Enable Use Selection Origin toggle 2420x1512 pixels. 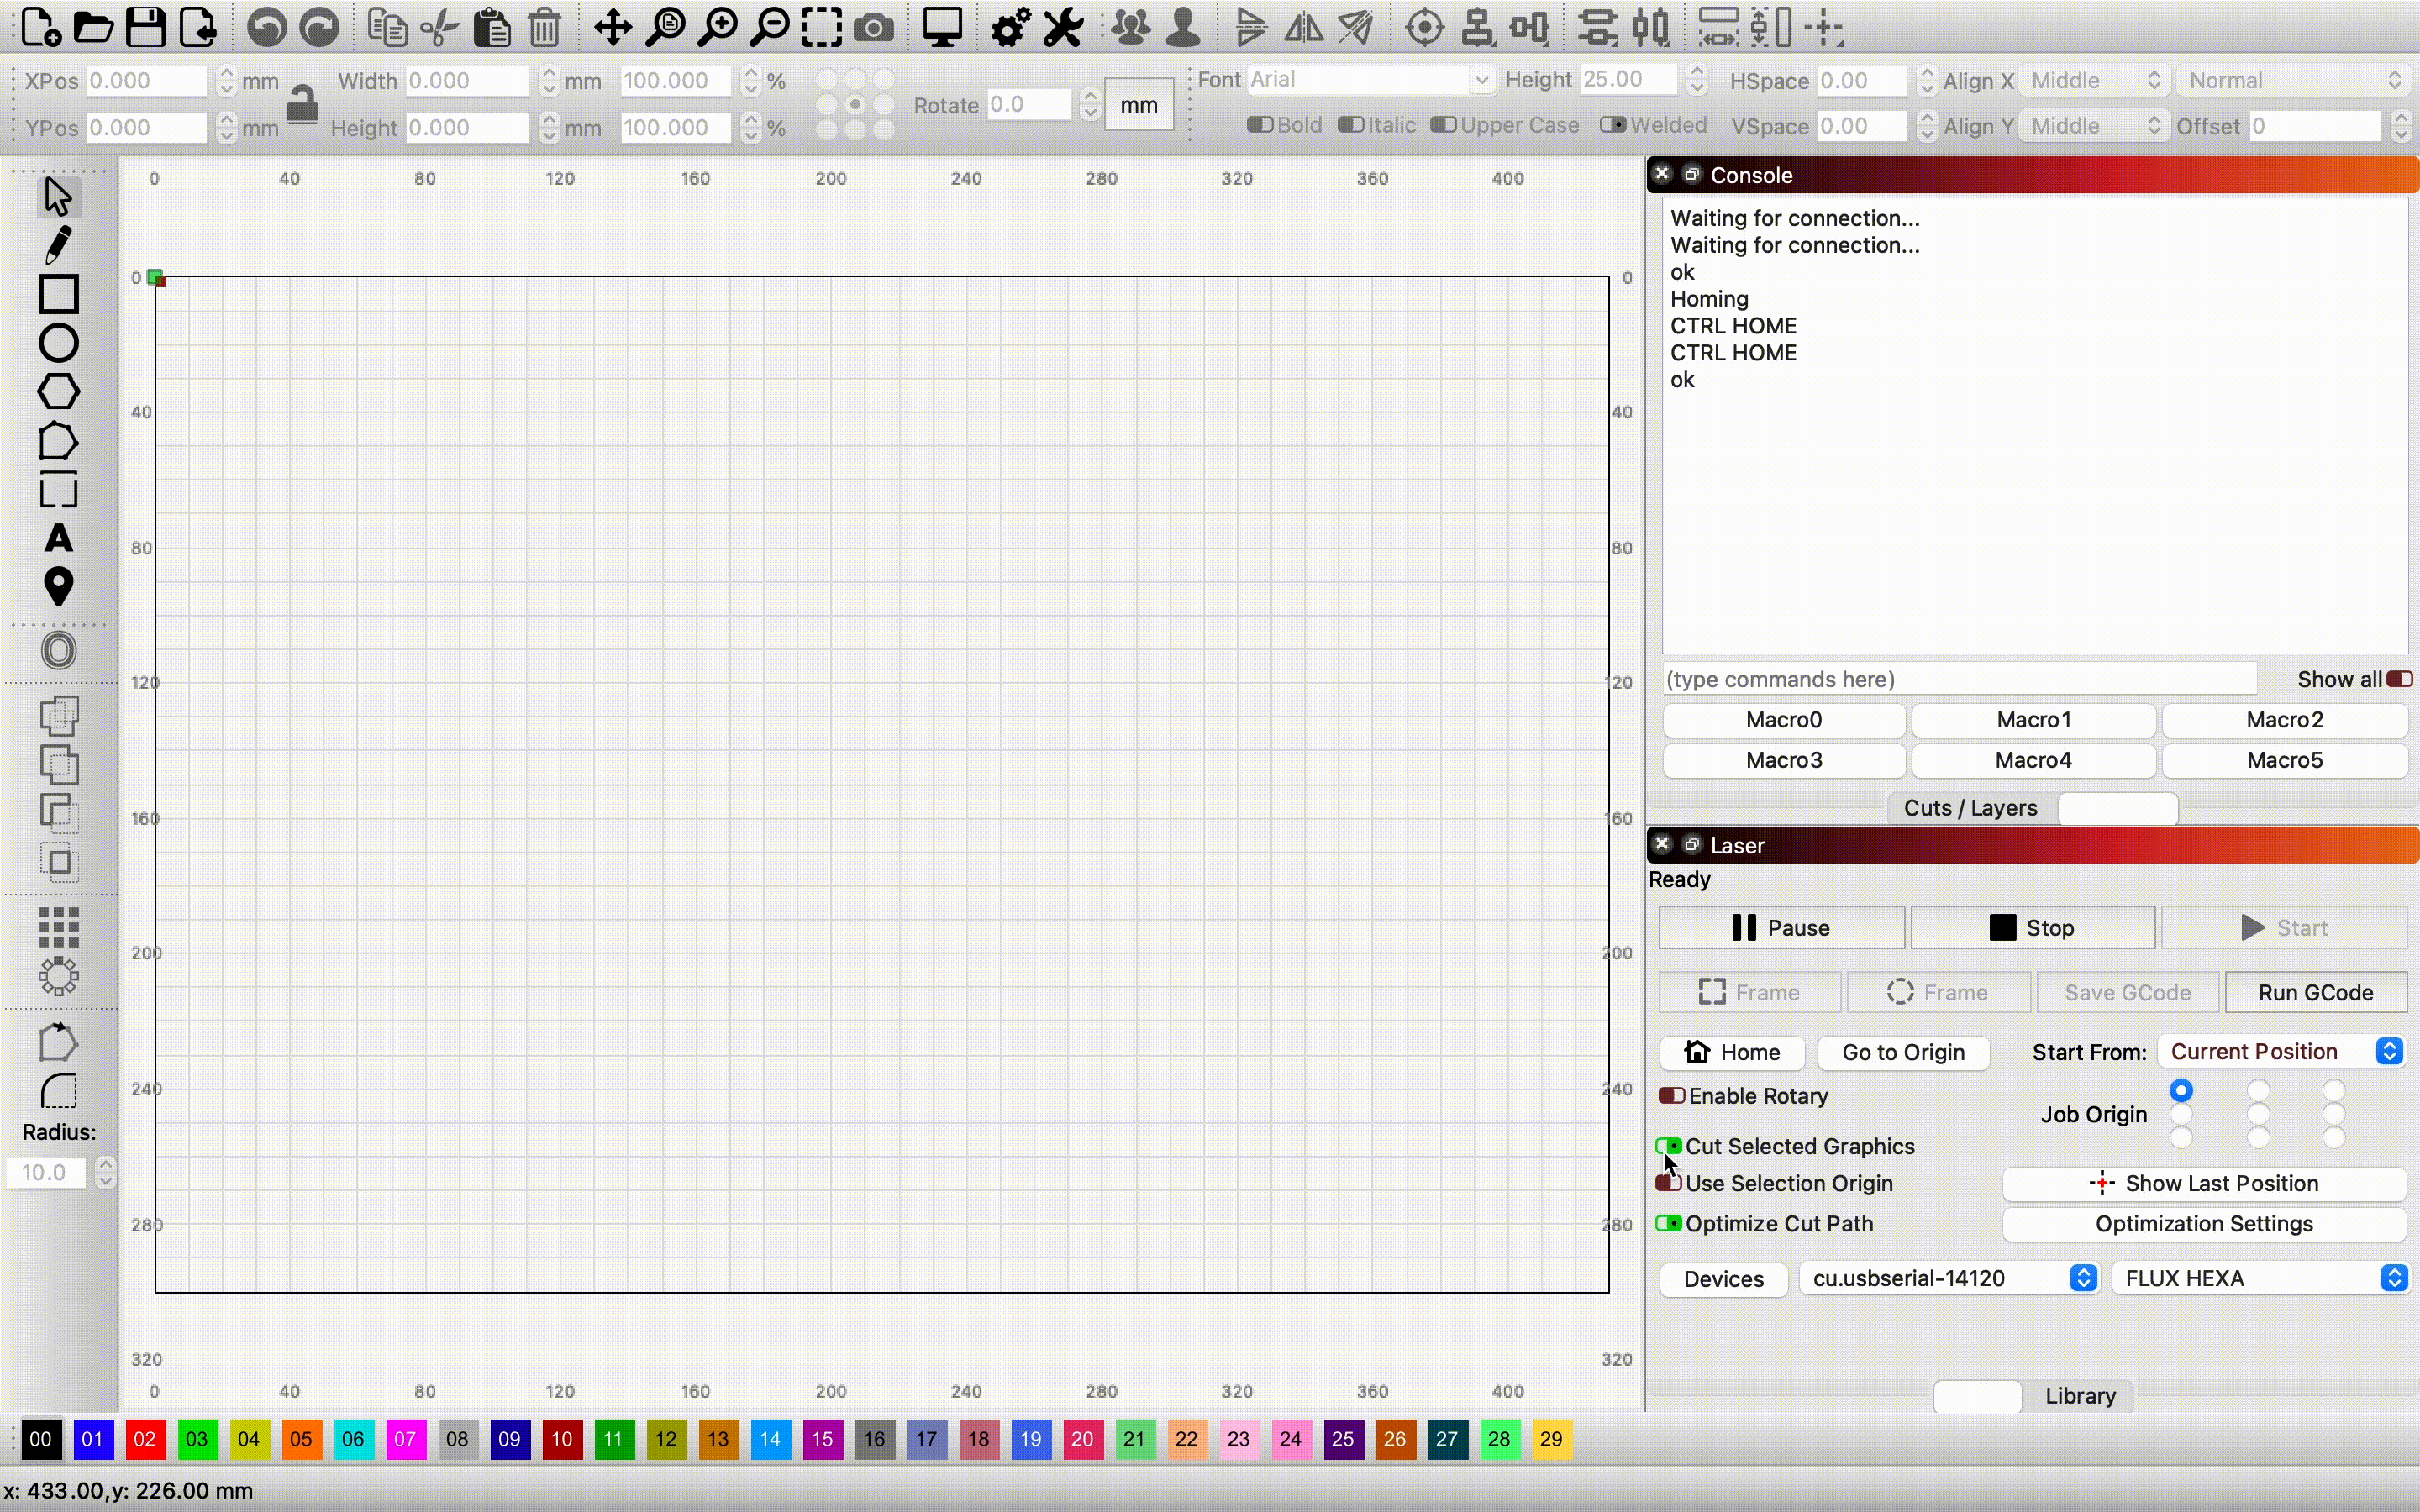coord(1668,1183)
